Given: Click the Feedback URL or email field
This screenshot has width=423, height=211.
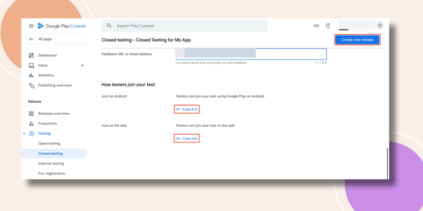Looking at the screenshot, I should [x=251, y=54].
